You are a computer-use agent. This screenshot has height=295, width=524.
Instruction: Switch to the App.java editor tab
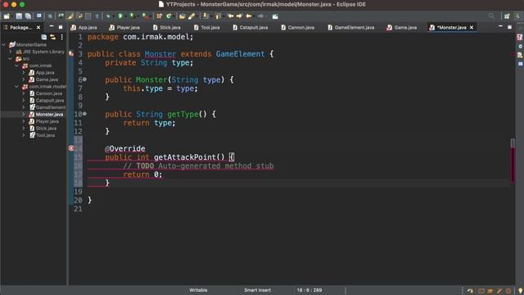[84, 27]
